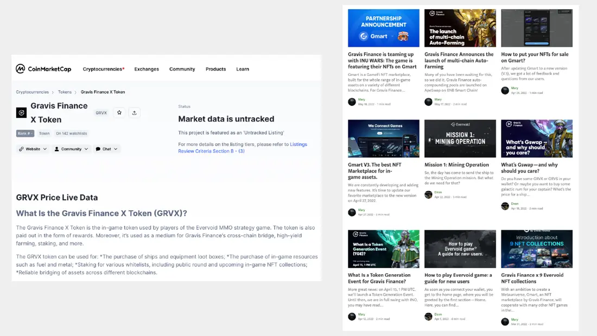Open Mission 1: Mining Operation thumbnail

[x=460, y=138]
